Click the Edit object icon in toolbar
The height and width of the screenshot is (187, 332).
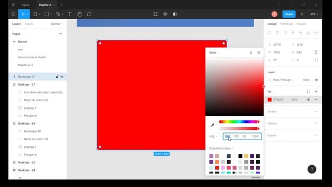click(x=156, y=14)
